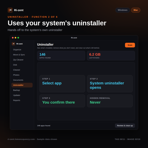
Task: Click Step 3 You confirm there card
Action: tap(62, 101)
